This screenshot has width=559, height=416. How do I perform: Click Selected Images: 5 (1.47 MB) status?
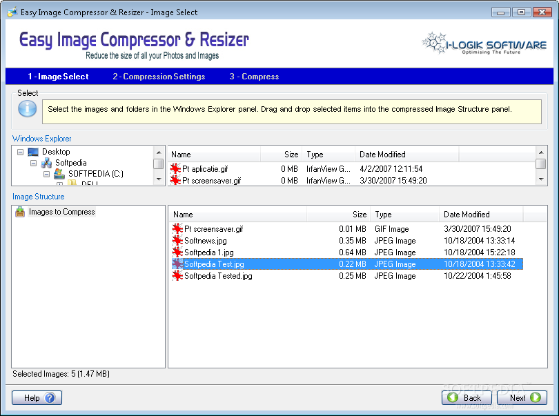pyautogui.click(x=61, y=374)
